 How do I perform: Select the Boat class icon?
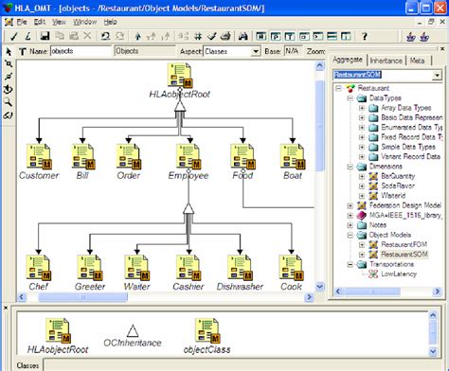pyautogui.click(x=293, y=156)
